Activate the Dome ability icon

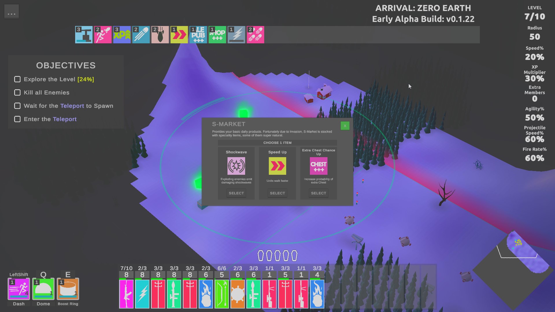click(x=43, y=289)
